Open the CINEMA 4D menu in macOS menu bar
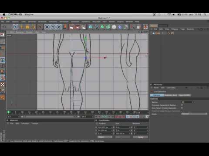This screenshot has height=156, width=209. coord(15,14)
